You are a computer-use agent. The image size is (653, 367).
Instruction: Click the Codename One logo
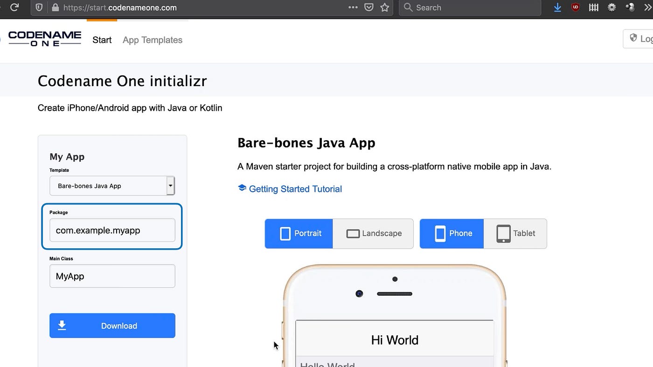[x=44, y=38]
